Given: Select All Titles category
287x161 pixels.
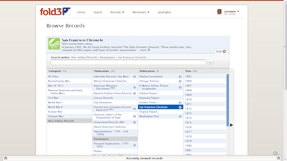Looking at the screenshot, I should (x=70, y=76).
